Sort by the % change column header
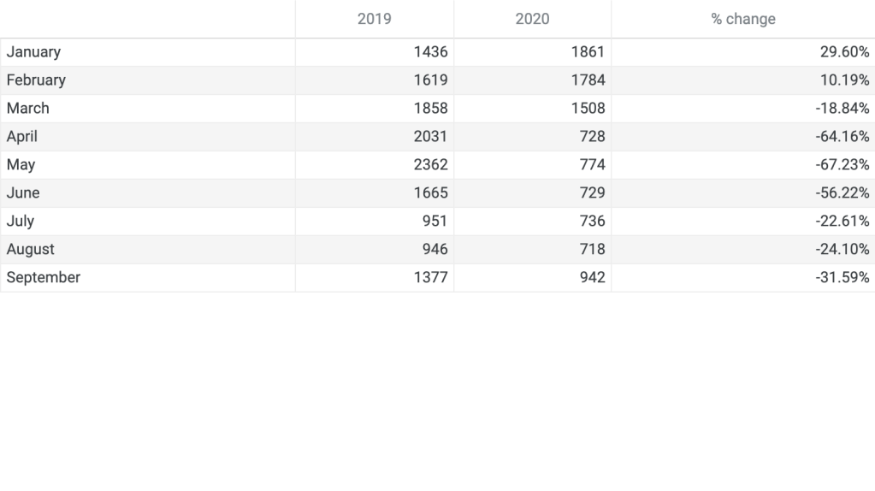Image resolution: width=875 pixels, height=491 pixels. [x=742, y=19]
